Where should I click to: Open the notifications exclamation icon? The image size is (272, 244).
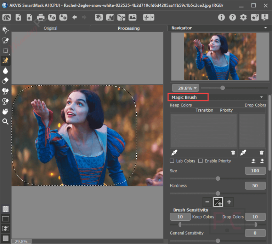265,17
